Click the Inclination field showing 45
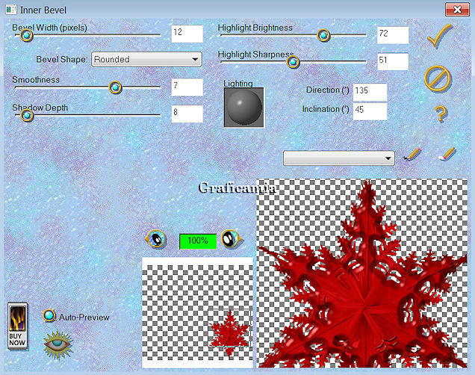The image size is (475, 375). click(370, 111)
